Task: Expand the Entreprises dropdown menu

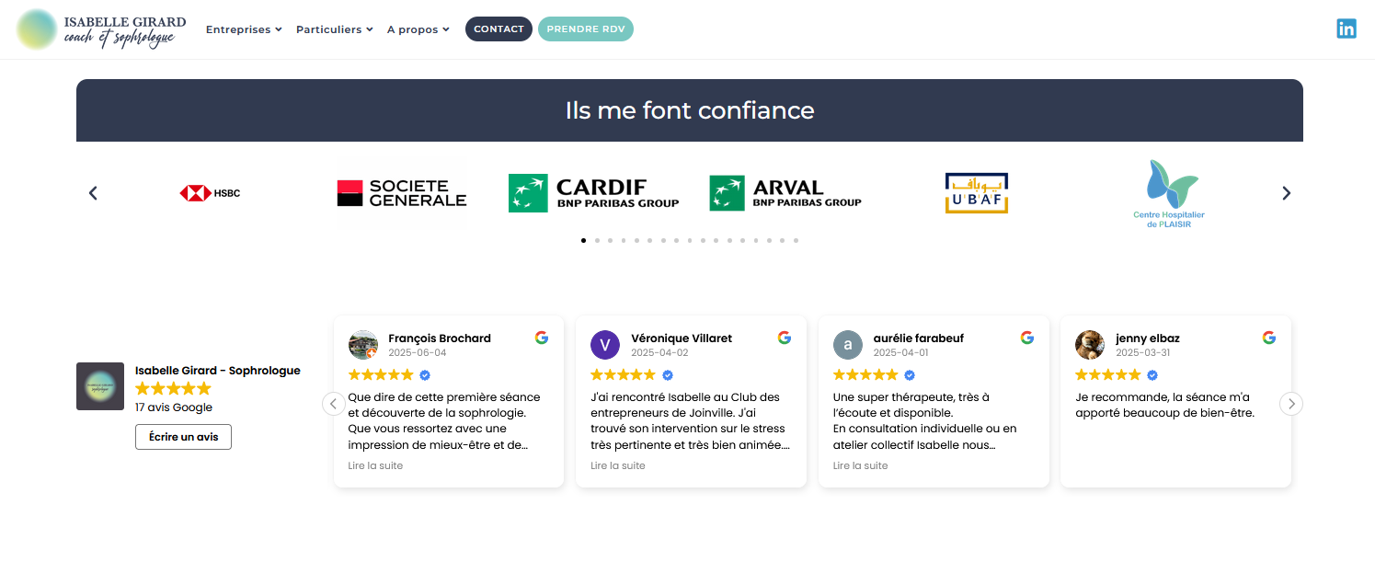Action: coord(244,29)
